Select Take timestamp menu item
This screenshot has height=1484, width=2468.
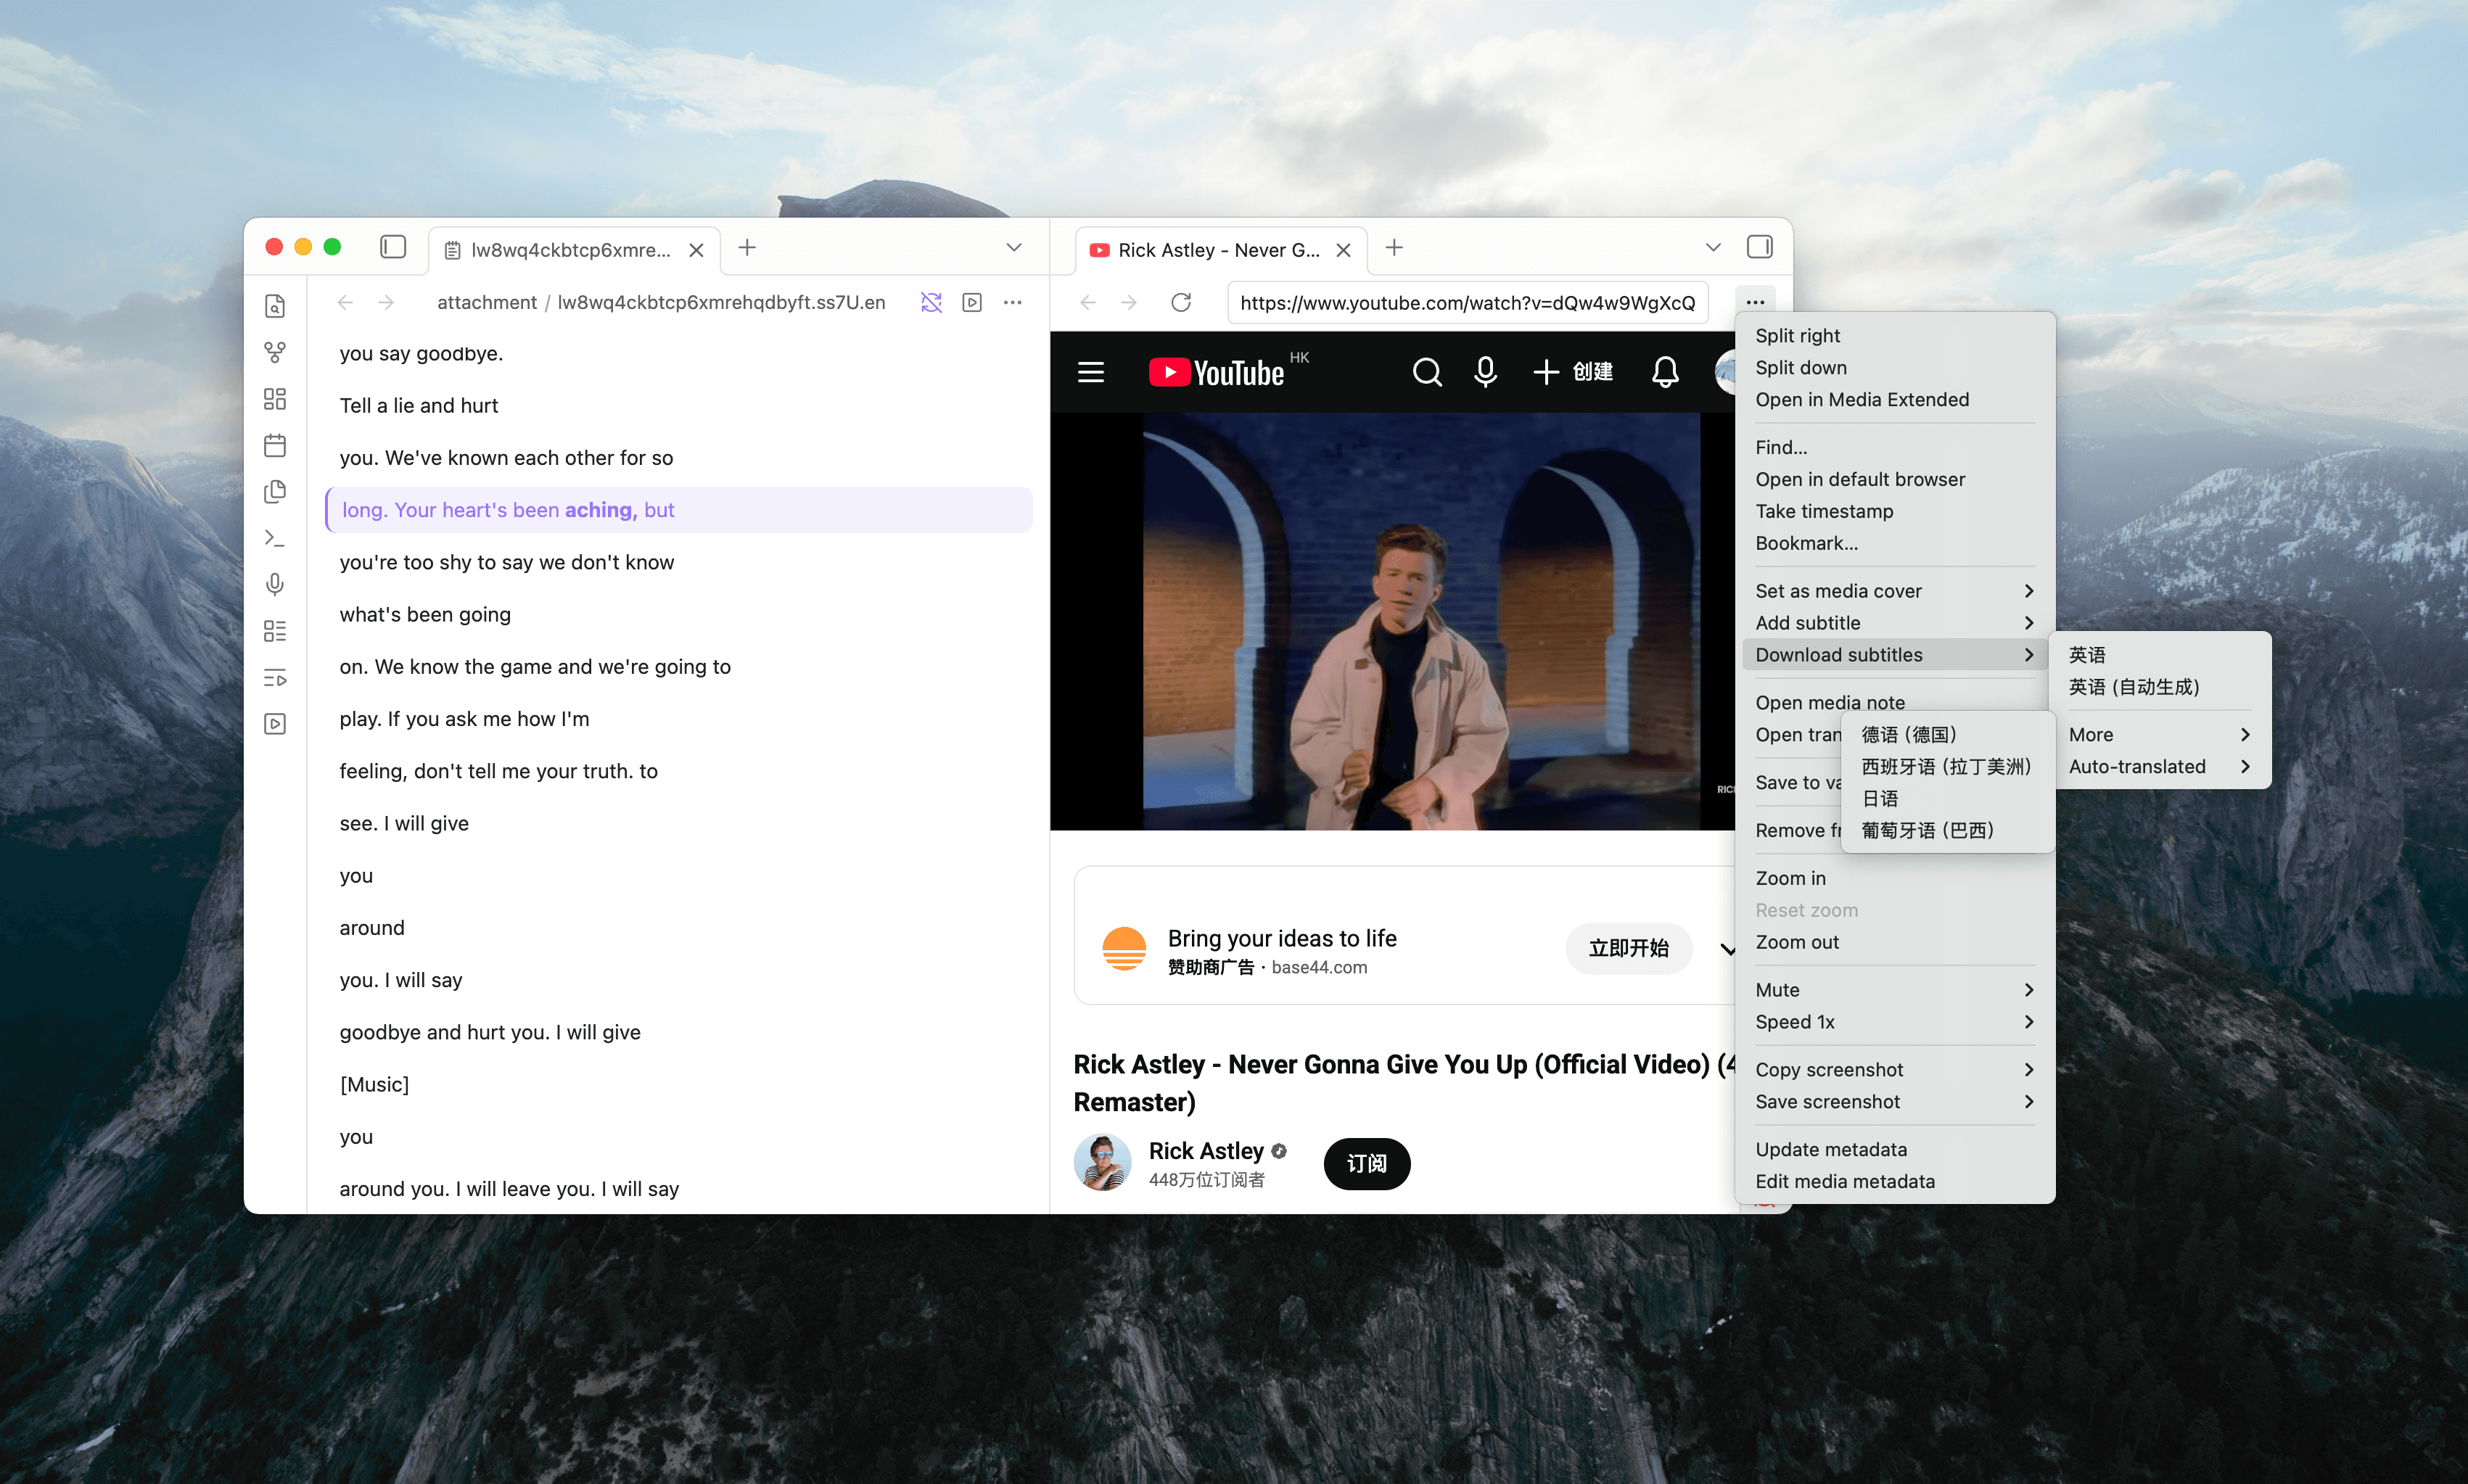click(1895, 511)
